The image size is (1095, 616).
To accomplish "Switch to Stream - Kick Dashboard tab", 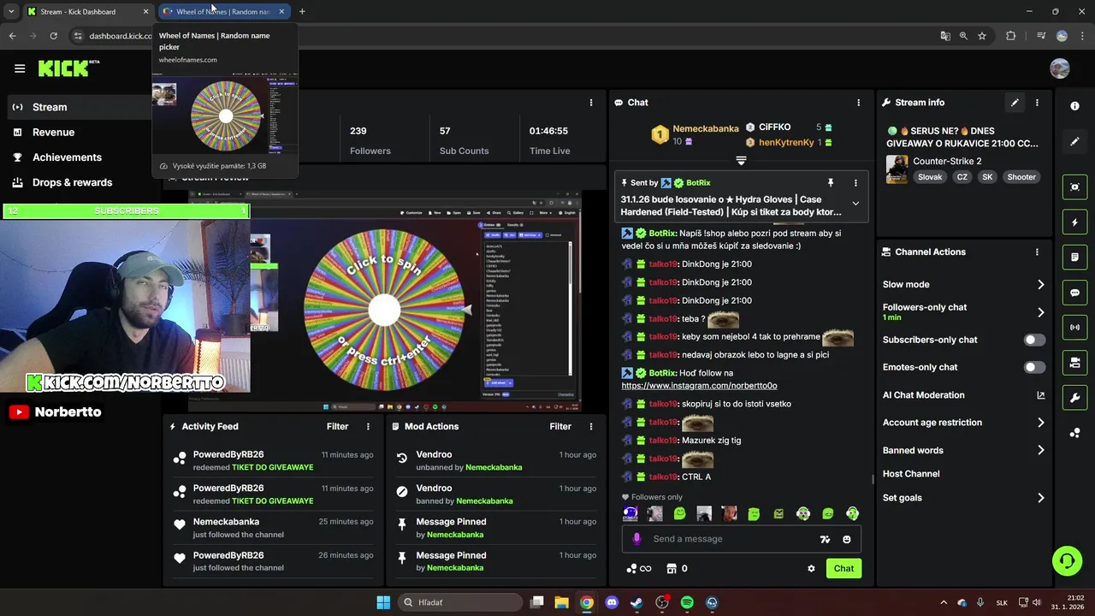I will coord(88,12).
